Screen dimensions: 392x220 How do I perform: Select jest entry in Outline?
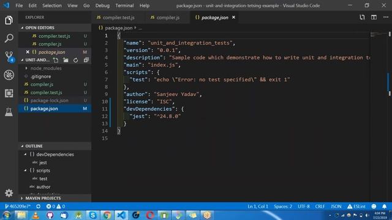tap(55, 163)
